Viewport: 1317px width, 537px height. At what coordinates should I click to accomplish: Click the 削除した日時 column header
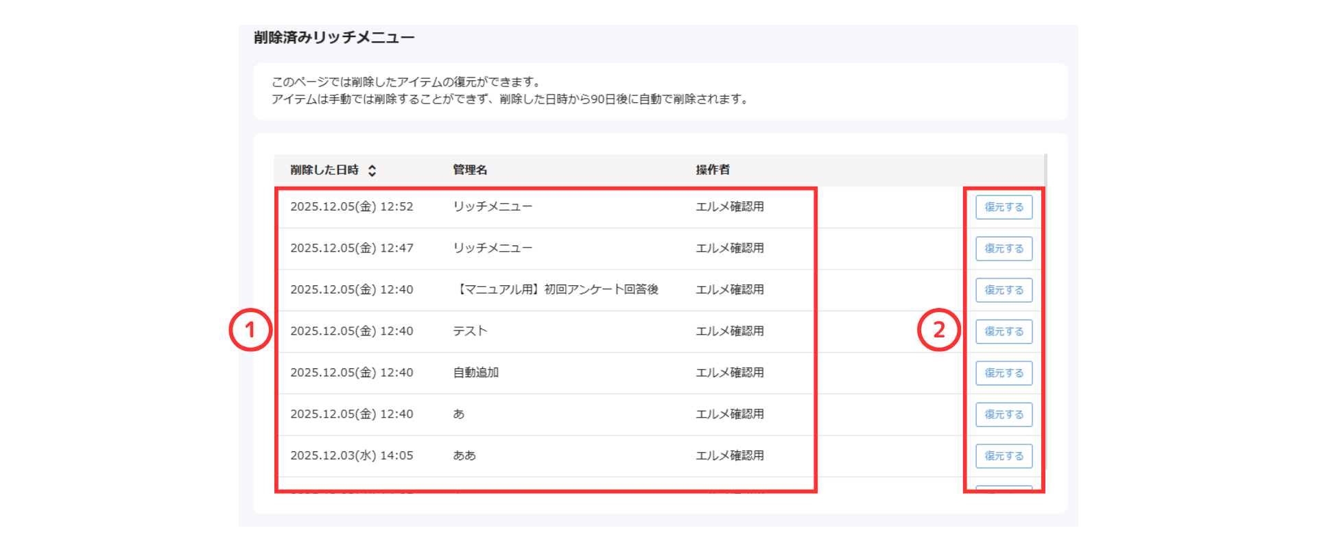pos(324,170)
